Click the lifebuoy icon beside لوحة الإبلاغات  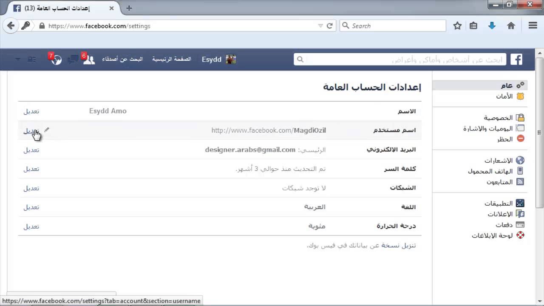coord(520,235)
